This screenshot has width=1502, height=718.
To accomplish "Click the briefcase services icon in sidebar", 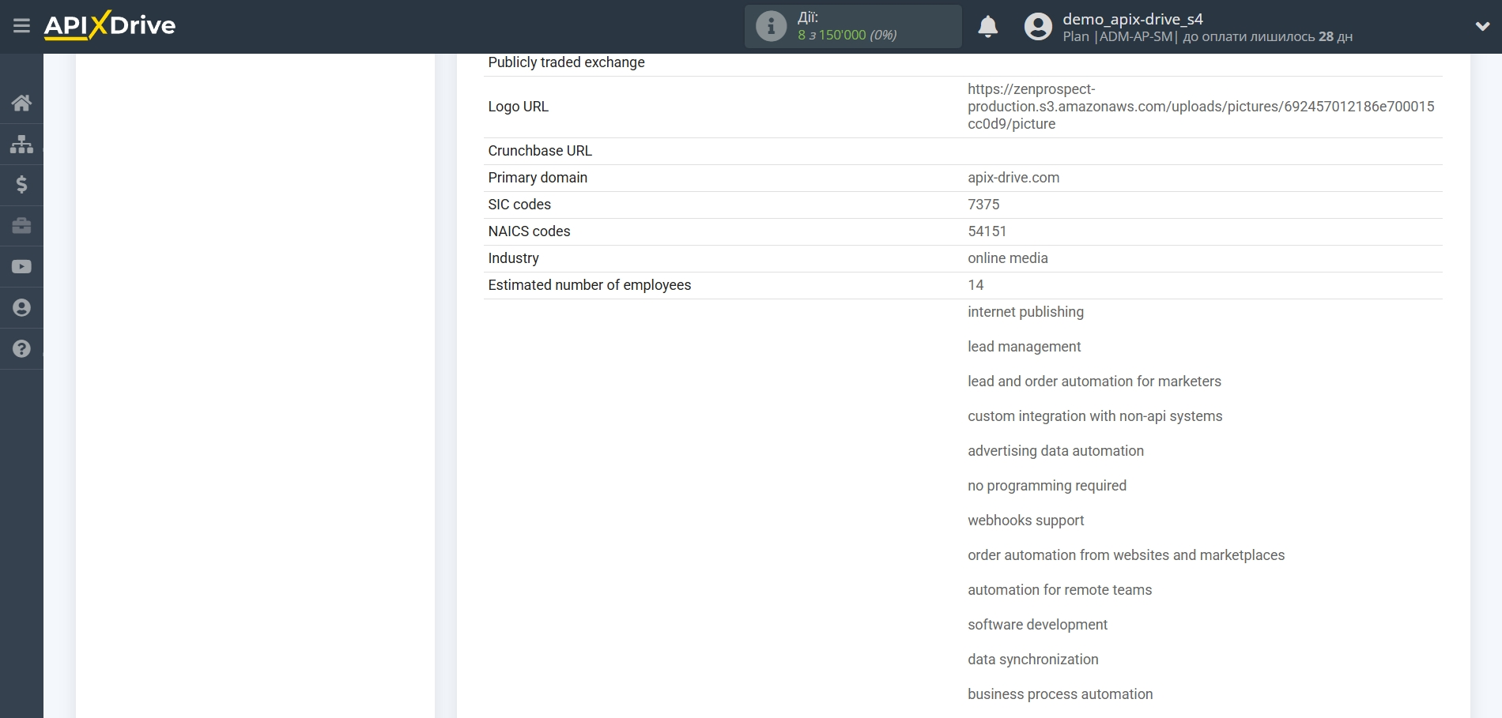I will coord(21,226).
